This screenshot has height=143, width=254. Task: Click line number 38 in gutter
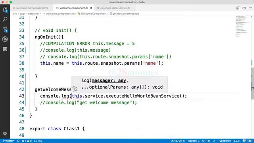(22, 63)
